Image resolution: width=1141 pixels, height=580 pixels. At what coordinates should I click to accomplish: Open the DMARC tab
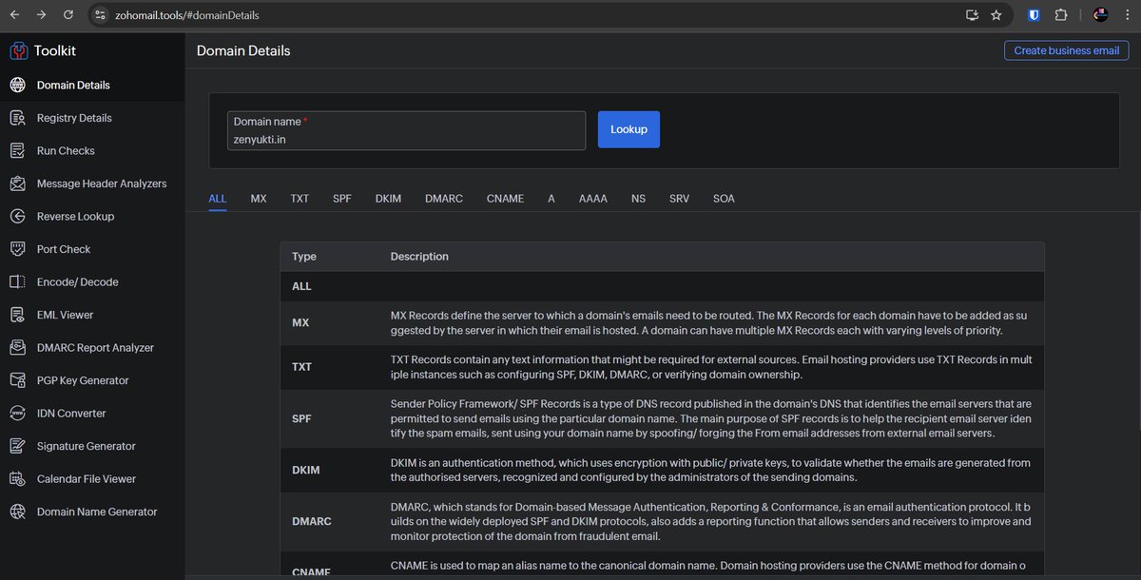(x=444, y=199)
